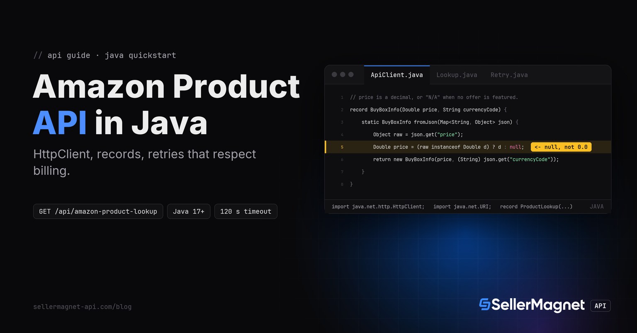Select the ApiClient.java tab
The height and width of the screenshot is (333, 637).
coord(397,75)
